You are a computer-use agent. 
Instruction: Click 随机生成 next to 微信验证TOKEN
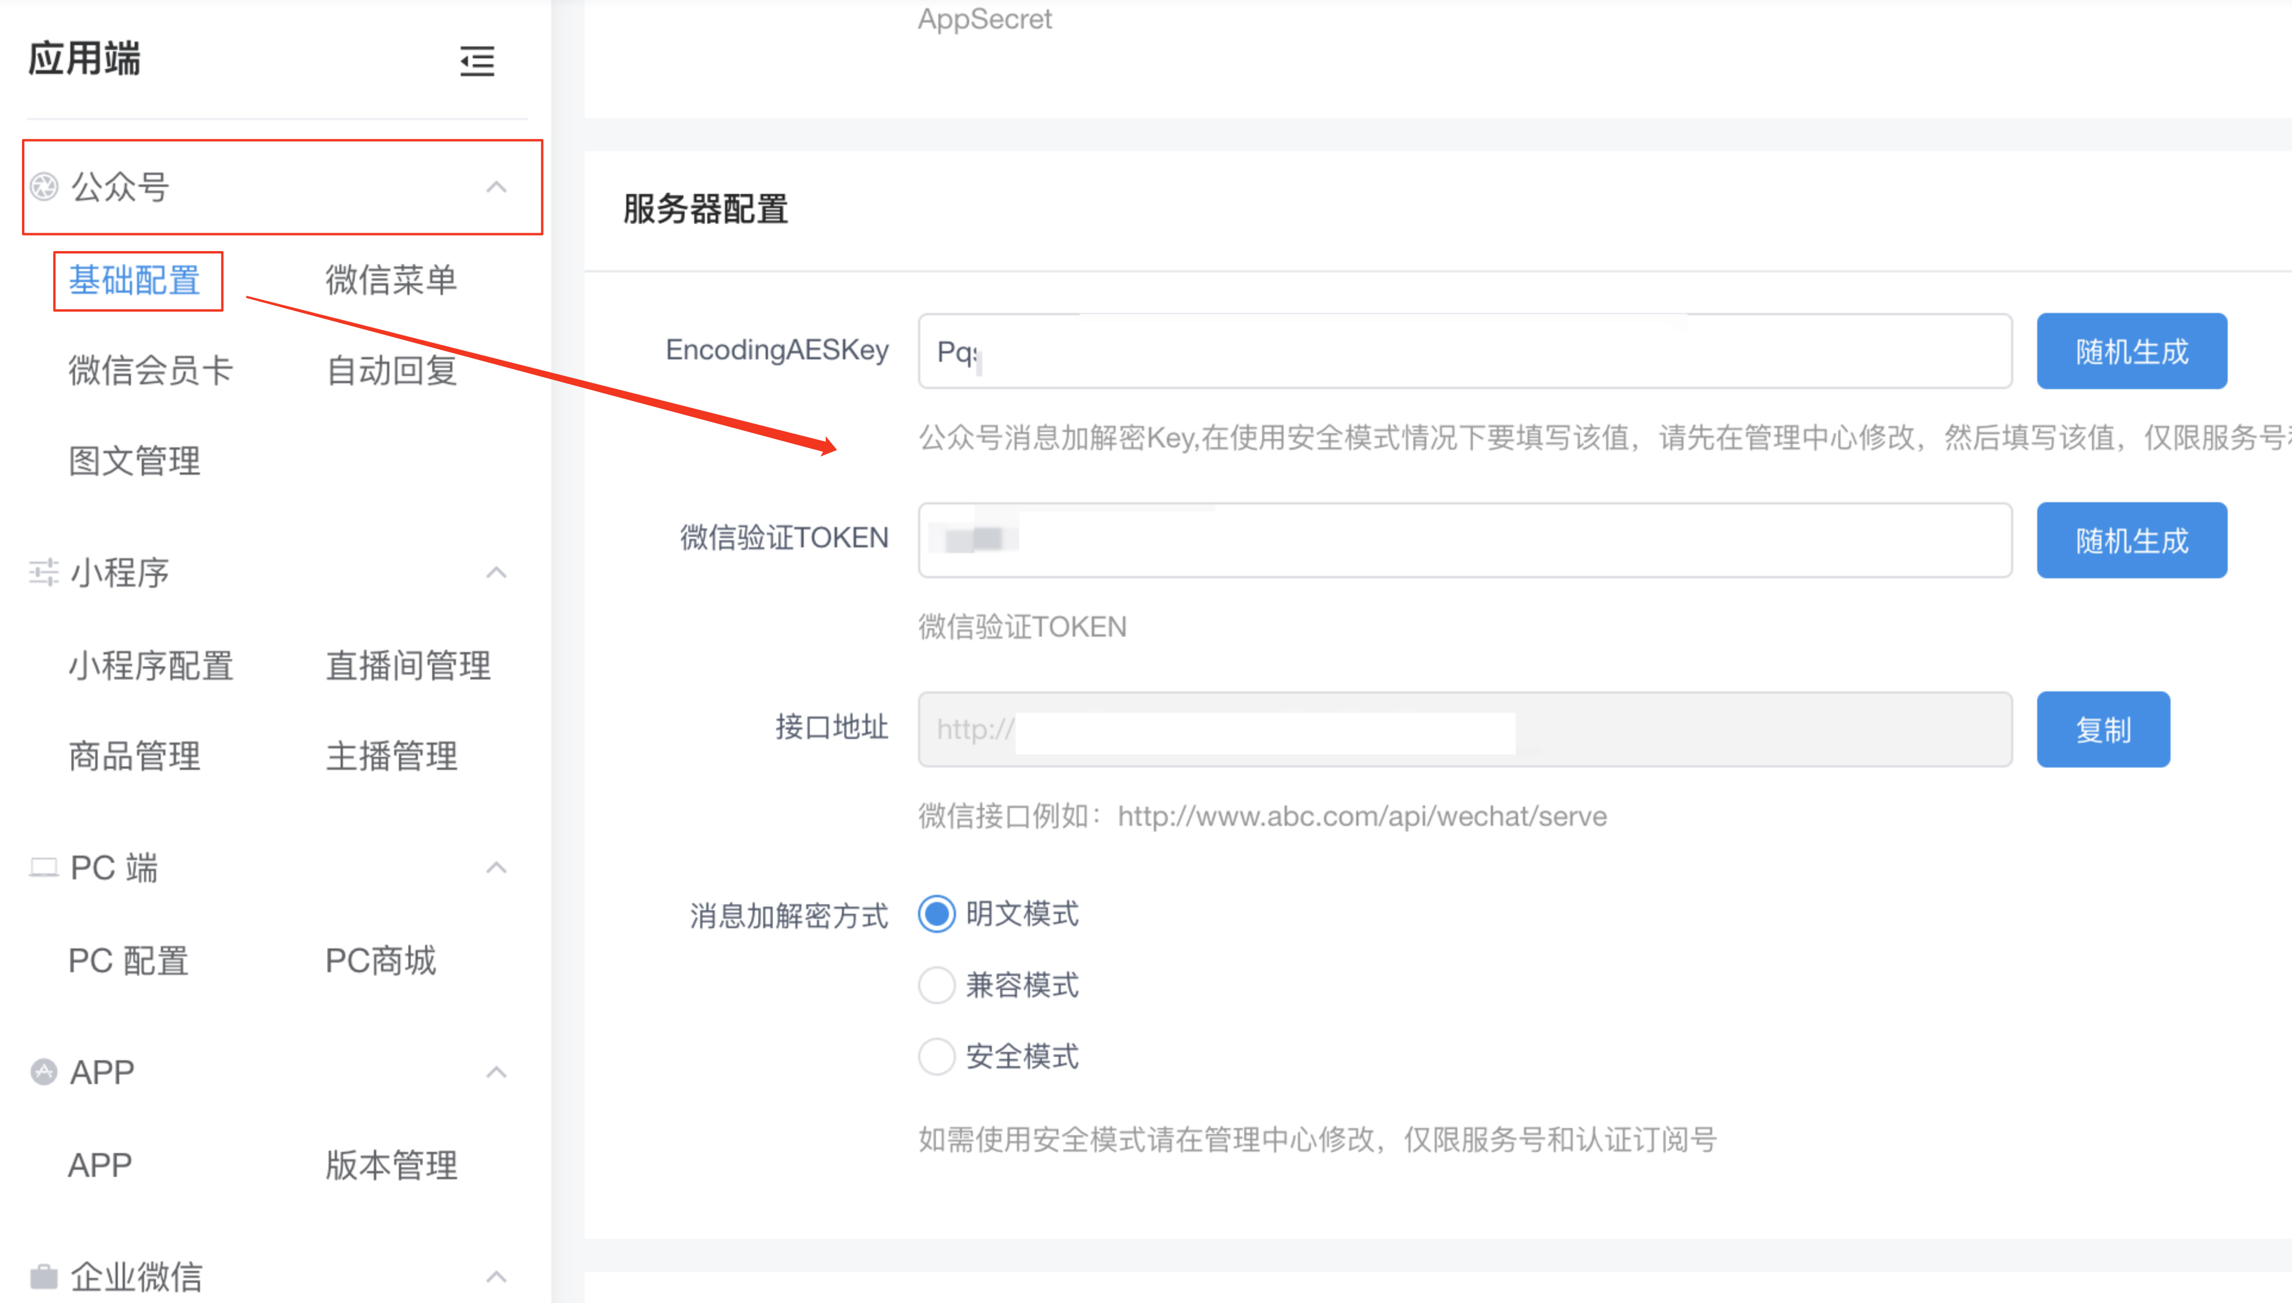[x=2131, y=540]
